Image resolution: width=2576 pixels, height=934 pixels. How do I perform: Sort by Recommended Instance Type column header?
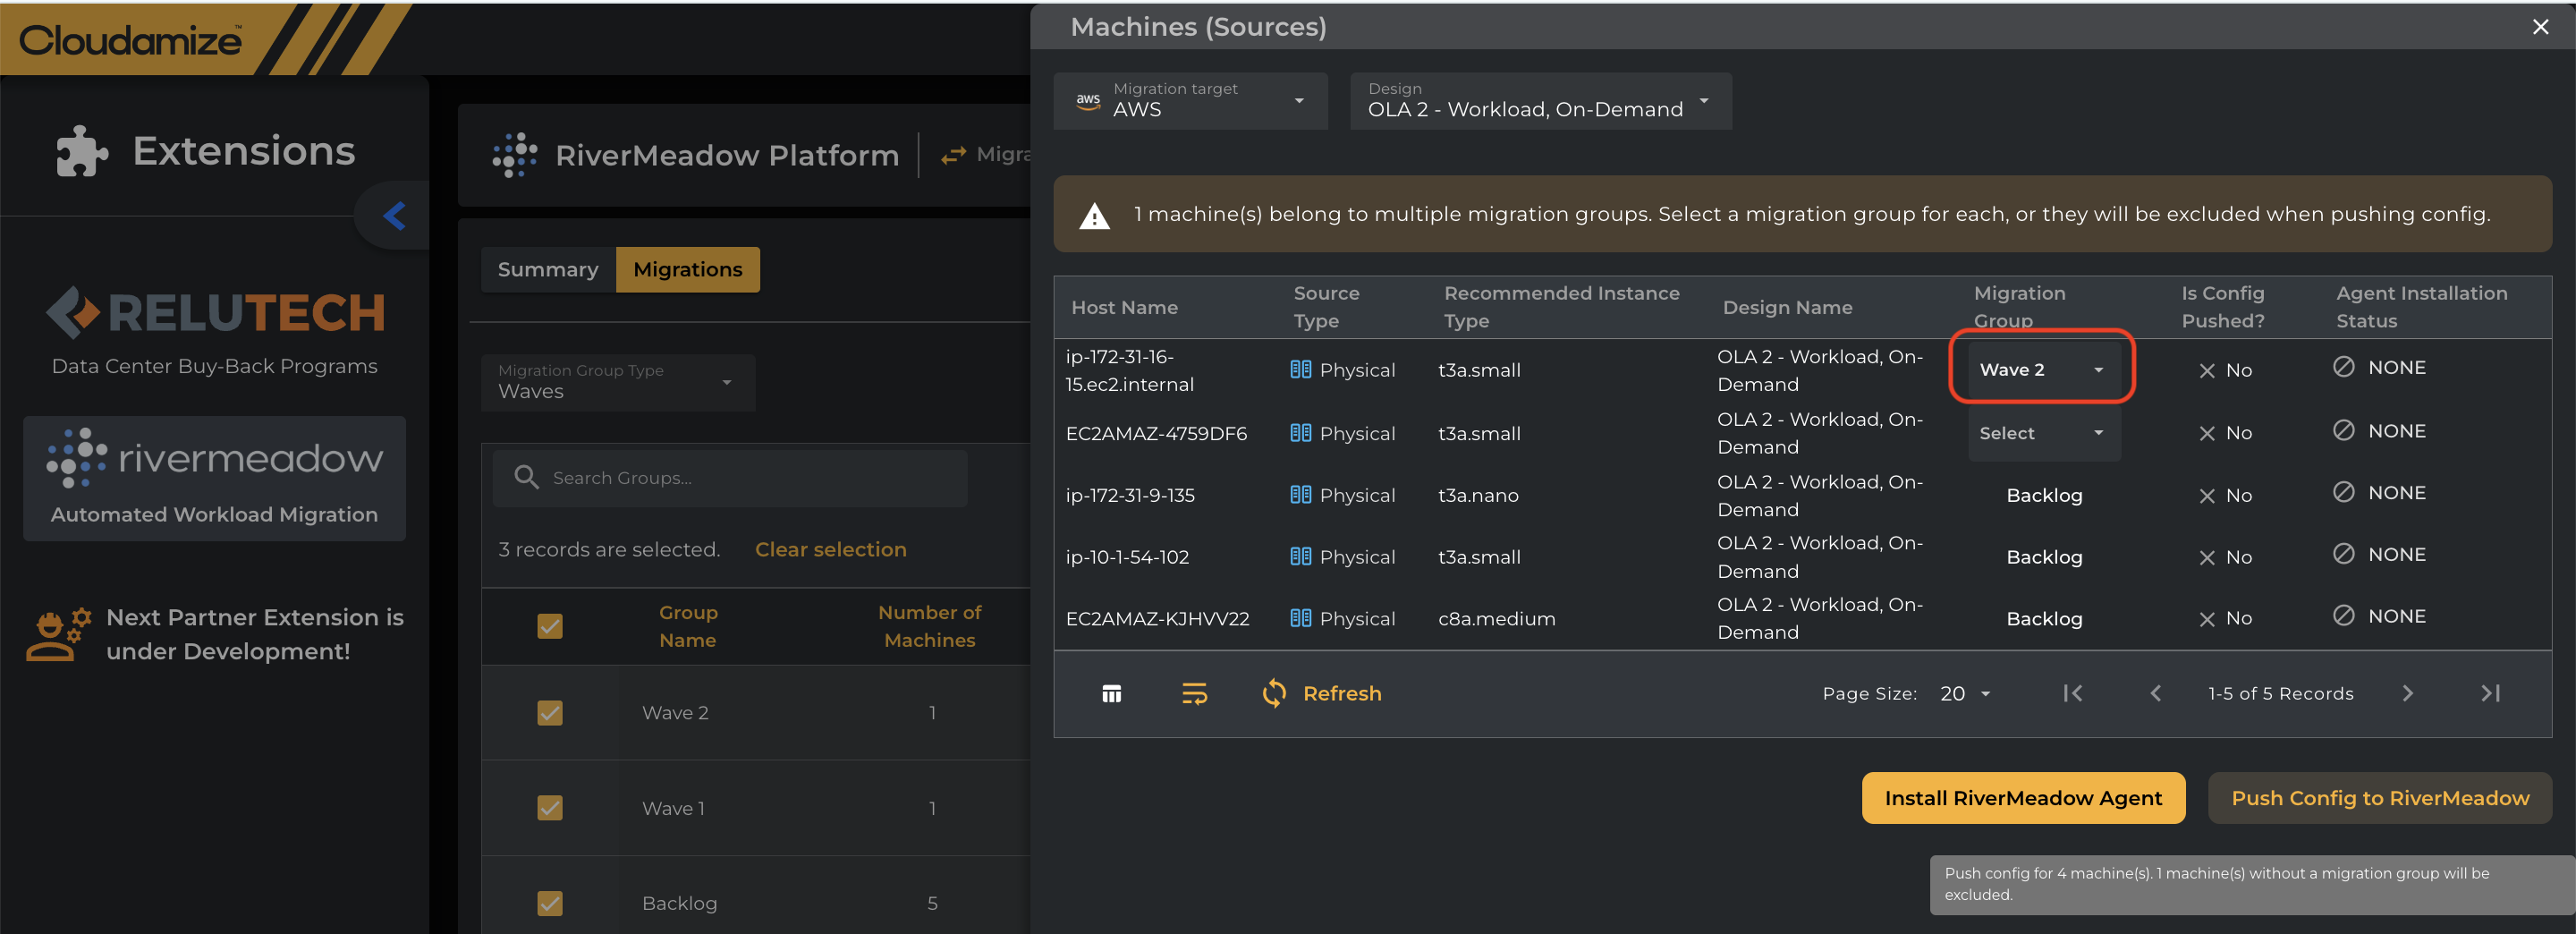click(1561, 307)
